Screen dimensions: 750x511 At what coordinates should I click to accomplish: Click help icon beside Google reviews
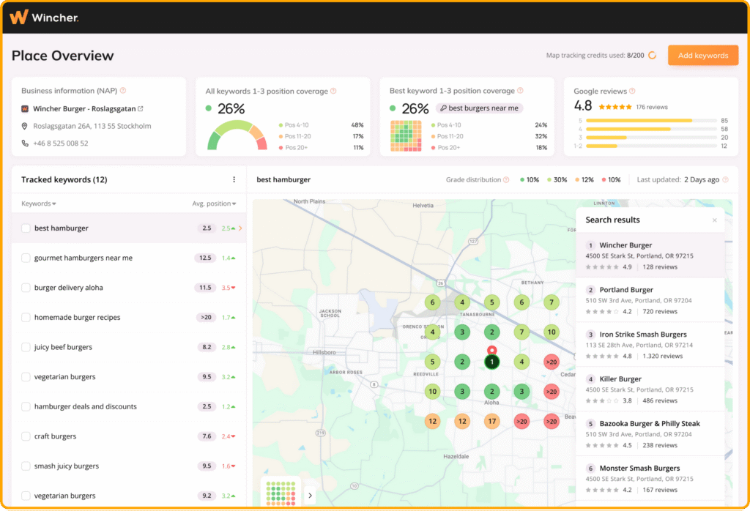[x=634, y=92]
